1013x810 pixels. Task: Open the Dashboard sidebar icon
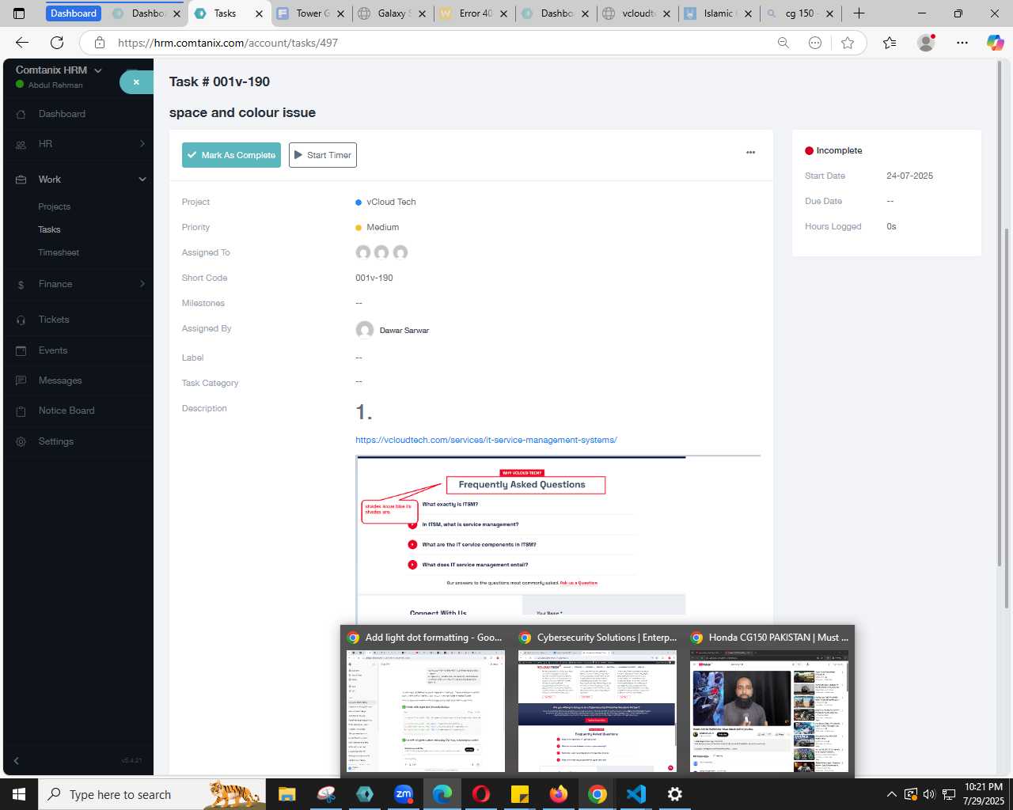(21, 115)
